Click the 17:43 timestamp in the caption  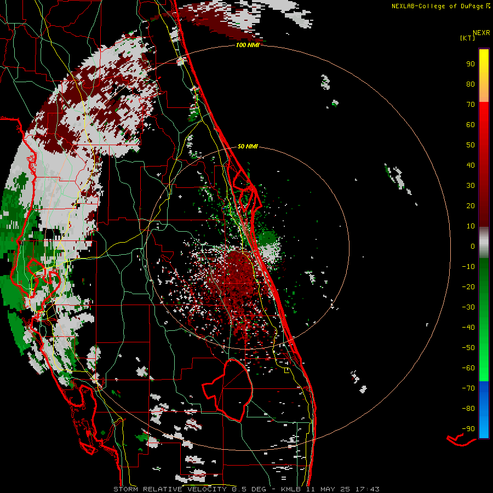click(367, 489)
